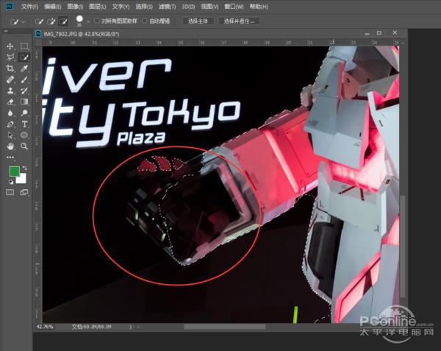Open the 图像(I) menu
441x351 pixels.
(74, 6)
